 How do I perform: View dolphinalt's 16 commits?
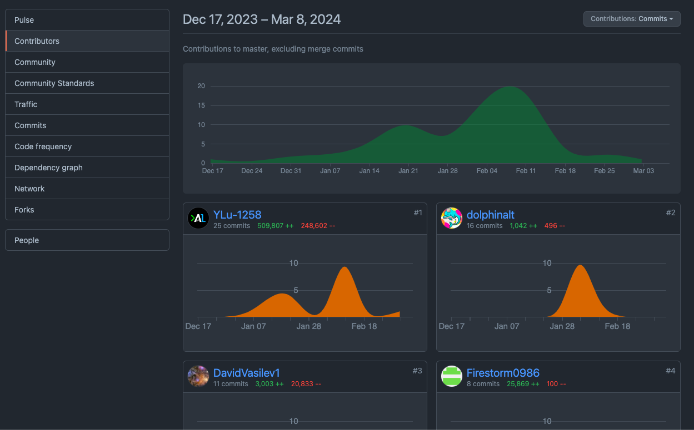click(485, 226)
